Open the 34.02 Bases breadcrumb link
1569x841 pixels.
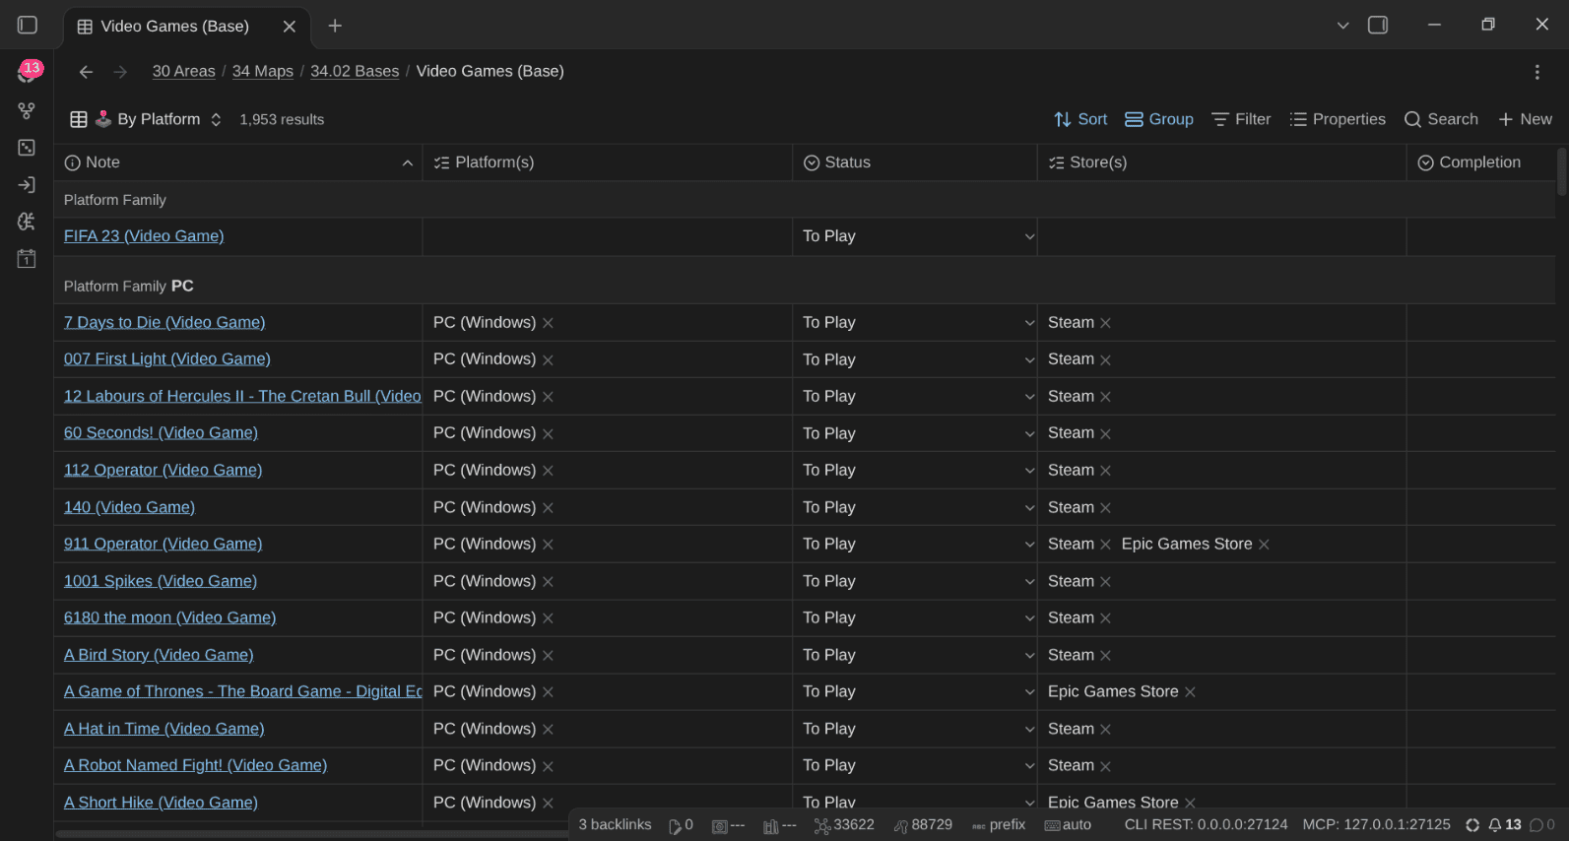coord(355,71)
